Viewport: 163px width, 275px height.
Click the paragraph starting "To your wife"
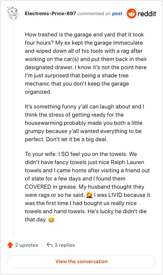click(87, 187)
